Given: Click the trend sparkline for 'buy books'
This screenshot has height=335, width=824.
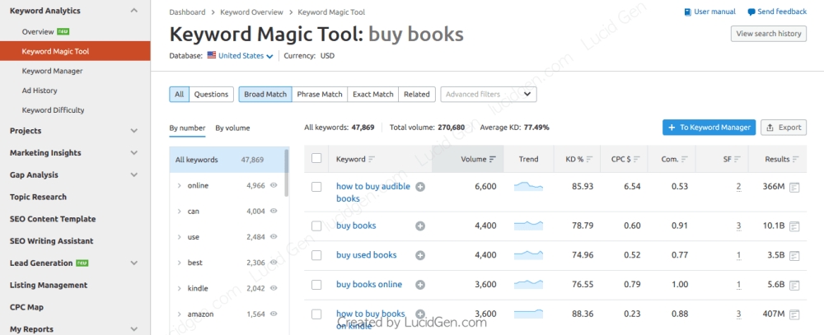Looking at the screenshot, I should click(x=528, y=225).
